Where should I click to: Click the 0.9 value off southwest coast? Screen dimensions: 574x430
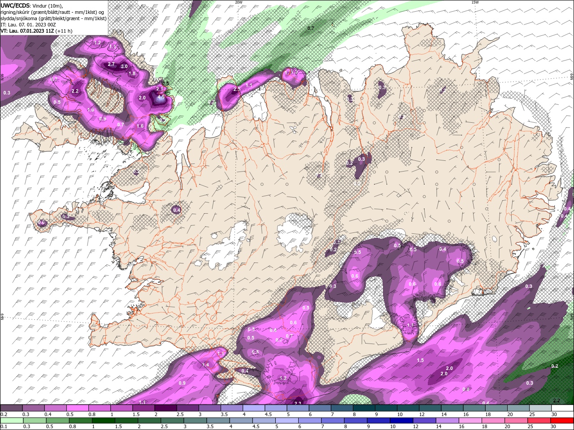coord(182,383)
